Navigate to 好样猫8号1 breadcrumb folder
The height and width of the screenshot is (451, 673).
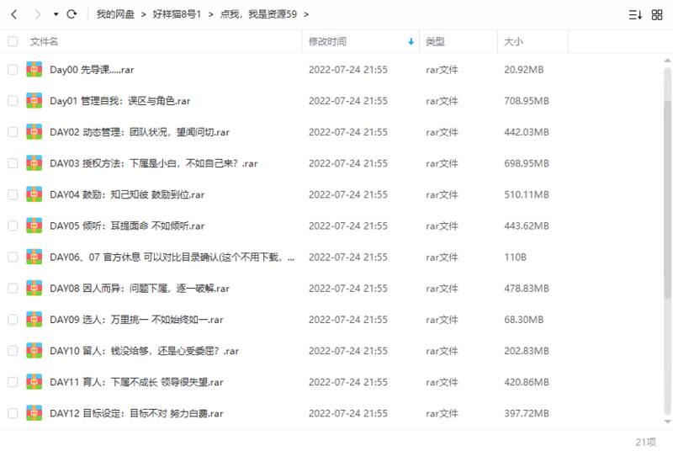click(x=177, y=14)
